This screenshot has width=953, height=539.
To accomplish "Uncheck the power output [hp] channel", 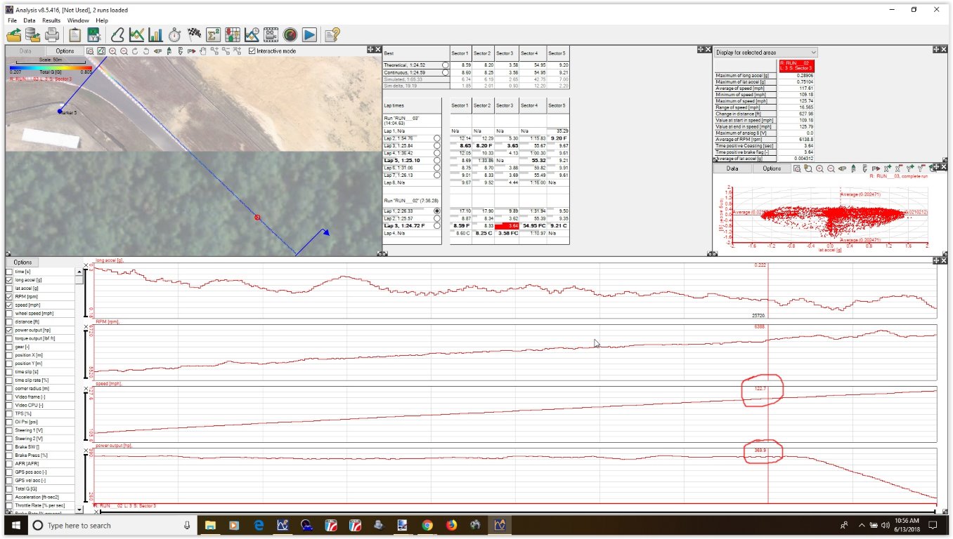I will tap(9, 330).
